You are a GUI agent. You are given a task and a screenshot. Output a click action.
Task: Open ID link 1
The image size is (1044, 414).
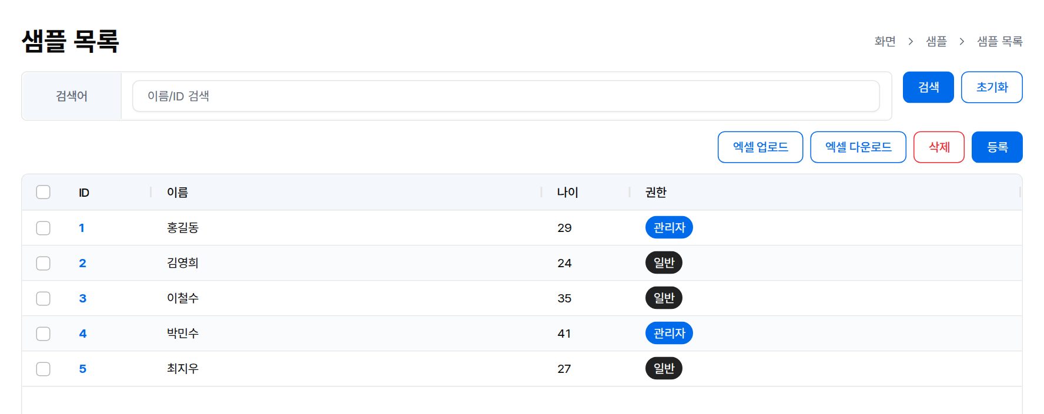point(82,228)
